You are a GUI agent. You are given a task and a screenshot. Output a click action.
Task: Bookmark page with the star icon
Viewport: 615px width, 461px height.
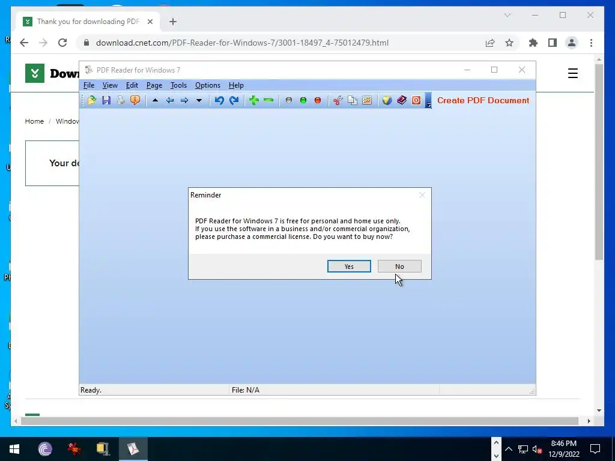[509, 43]
